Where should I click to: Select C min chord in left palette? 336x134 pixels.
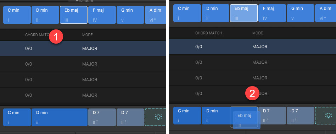tap(17, 15)
